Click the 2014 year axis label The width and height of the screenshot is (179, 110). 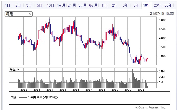(x=50, y=90)
